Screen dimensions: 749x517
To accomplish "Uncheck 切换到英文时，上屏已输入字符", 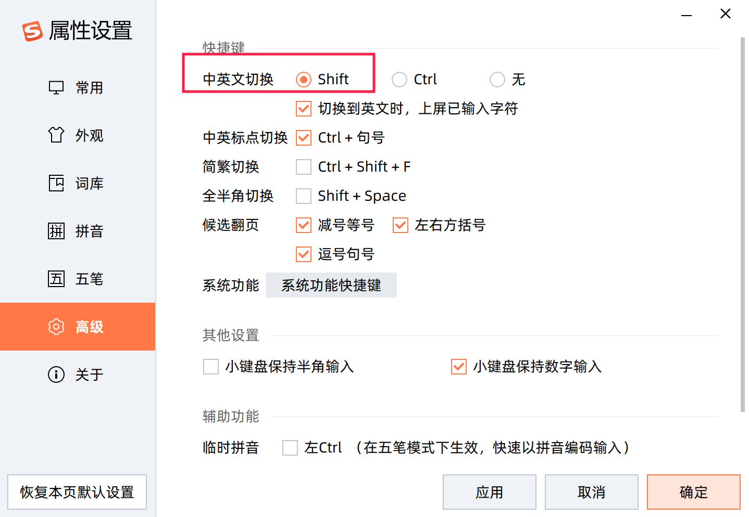I will [303, 108].
